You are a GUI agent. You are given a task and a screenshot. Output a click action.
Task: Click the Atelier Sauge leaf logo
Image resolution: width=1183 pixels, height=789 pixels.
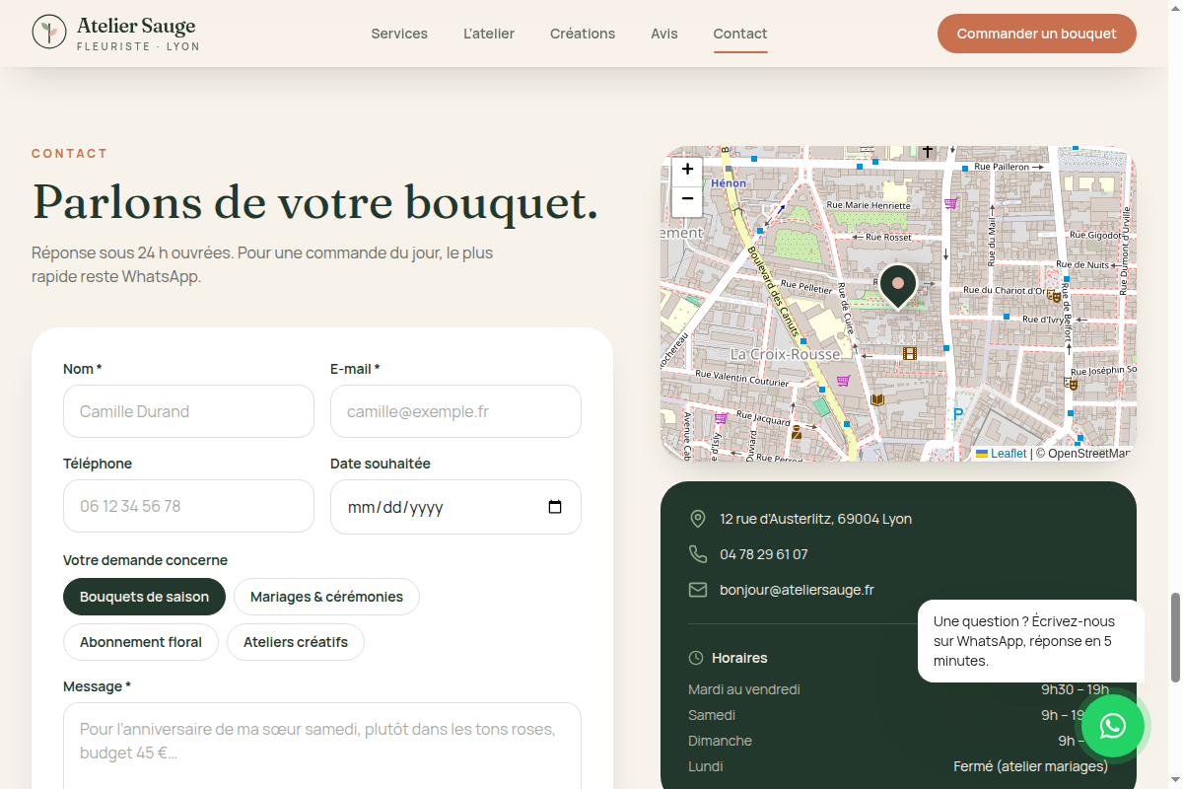click(x=48, y=33)
